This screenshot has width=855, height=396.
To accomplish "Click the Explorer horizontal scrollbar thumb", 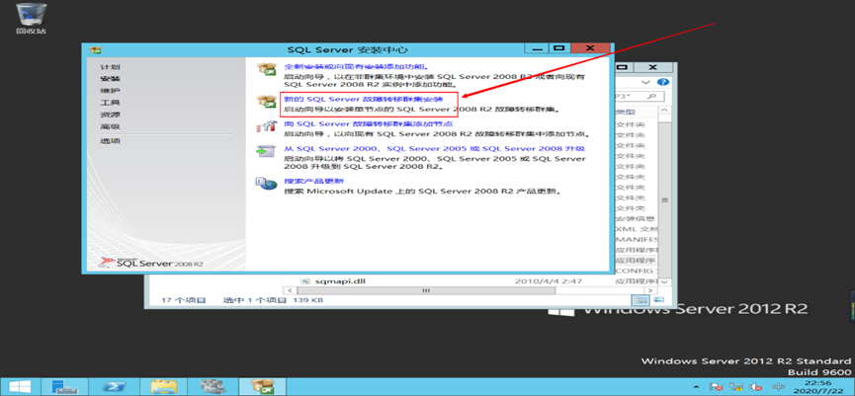I will (x=427, y=291).
